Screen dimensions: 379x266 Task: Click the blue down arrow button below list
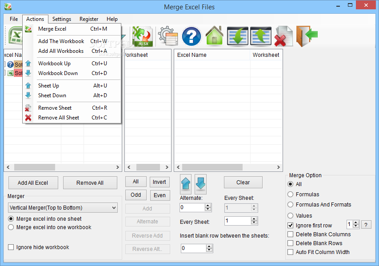(x=200, y=184)
